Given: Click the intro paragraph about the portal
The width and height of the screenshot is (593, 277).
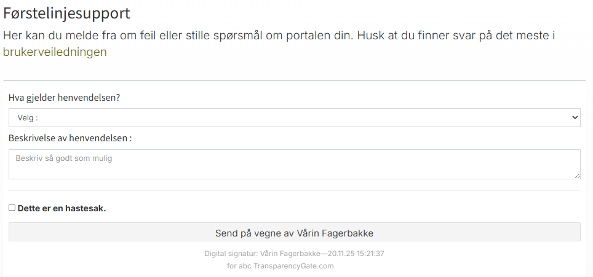Looking at the screenshot, I should [x=278, y=36].
